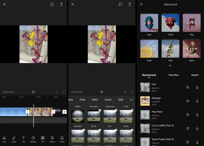
Task: Select the Retro effects category tab
Action: tap(95, 100)
